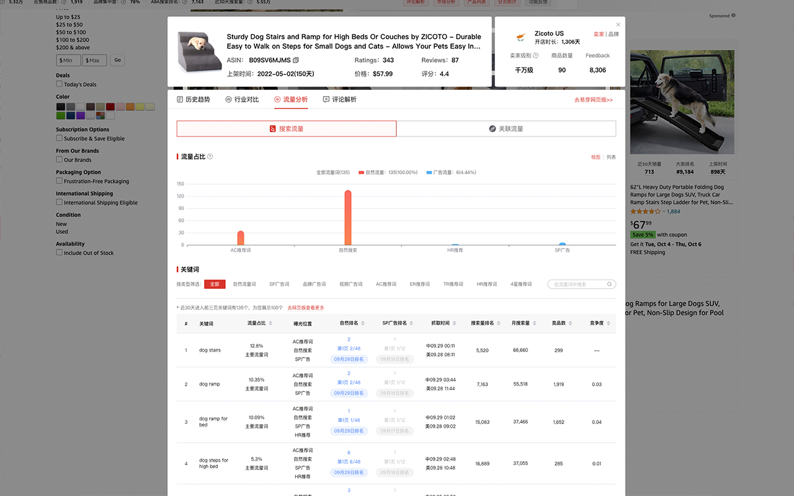Switch to the 行业对比 tab
Screen dimensions: 794x496
pos(242,99)
